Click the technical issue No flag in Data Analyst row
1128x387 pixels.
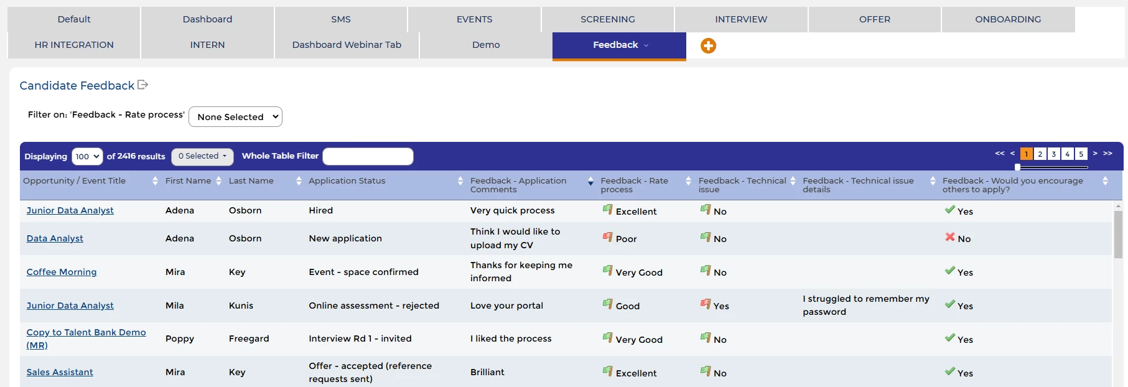[x=706, y=236]
